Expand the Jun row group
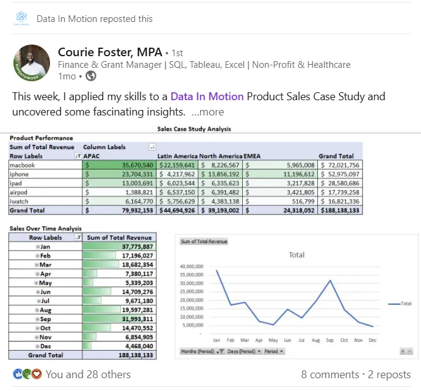Image resolution: width=421 pixels, height=391 pixels. [x=38, y=292]
